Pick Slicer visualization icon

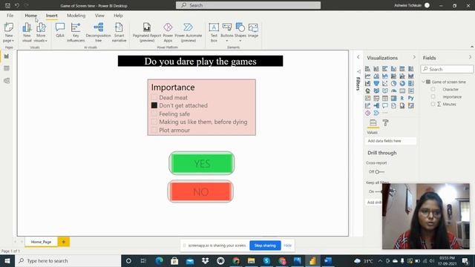pos(376,98)
